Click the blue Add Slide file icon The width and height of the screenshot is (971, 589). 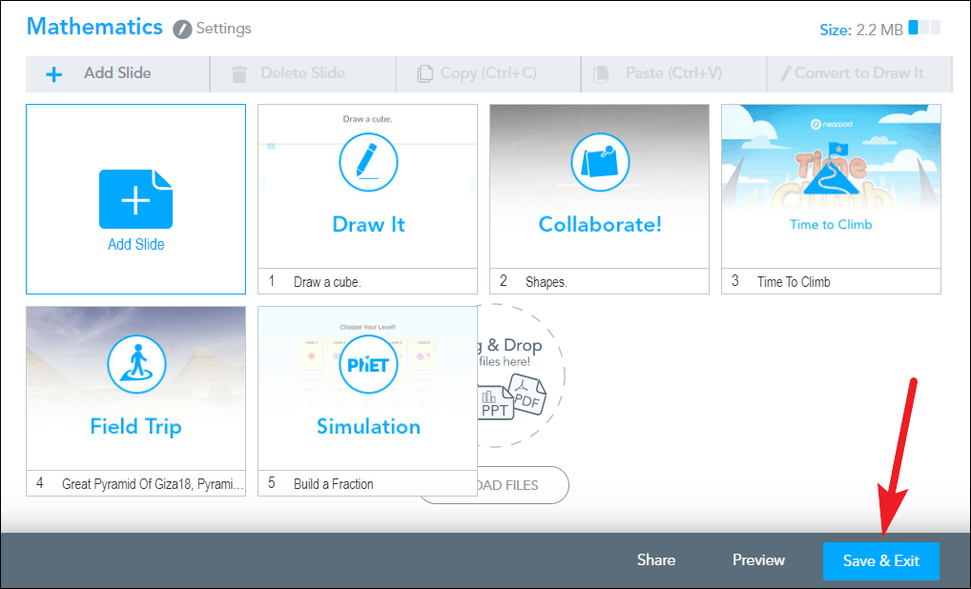click(x=135, y=199)
